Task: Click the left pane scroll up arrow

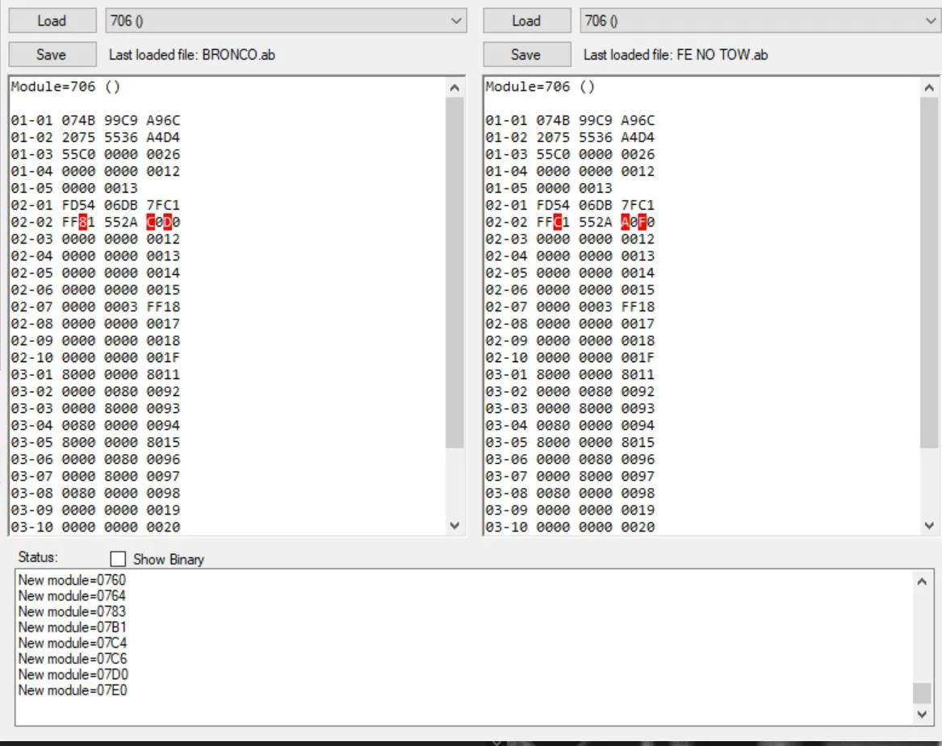Action: point(454,88)
